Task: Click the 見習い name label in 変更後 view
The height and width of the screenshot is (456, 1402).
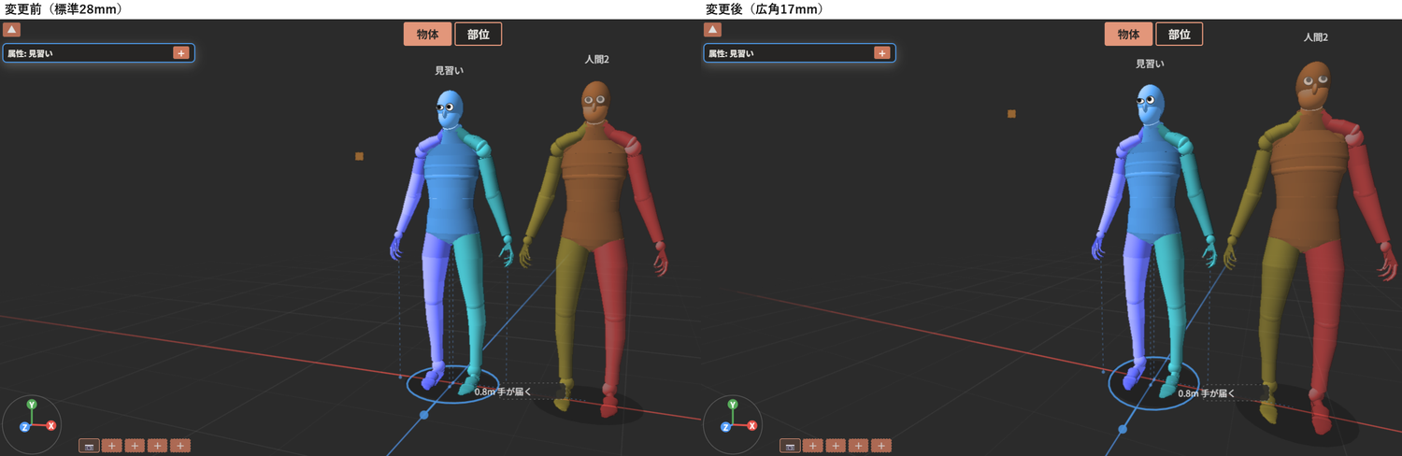Action: pos(1150,64)
